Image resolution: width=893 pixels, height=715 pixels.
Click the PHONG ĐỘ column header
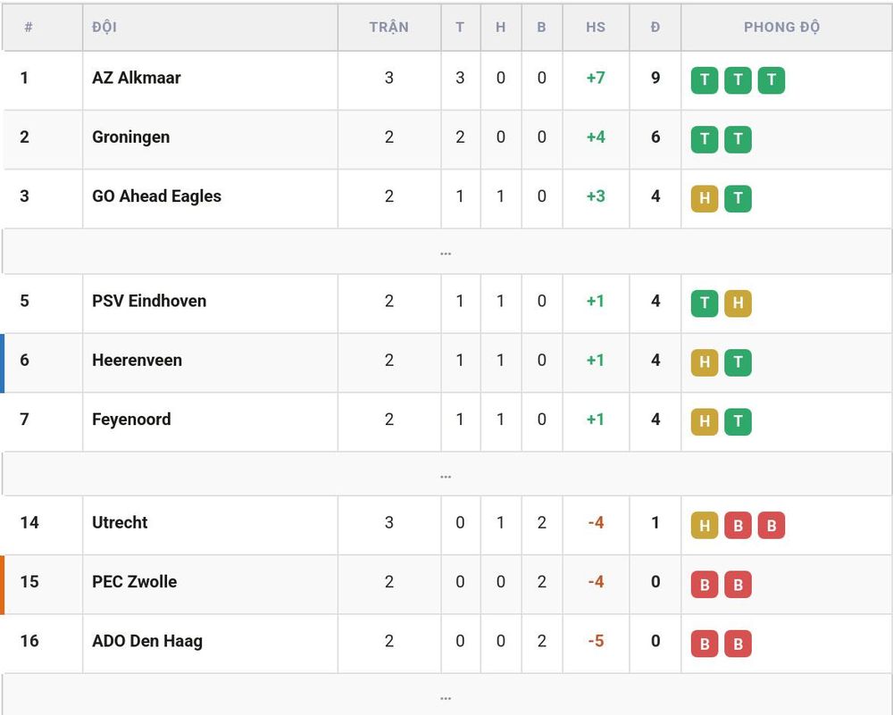(x=781, y=28)
